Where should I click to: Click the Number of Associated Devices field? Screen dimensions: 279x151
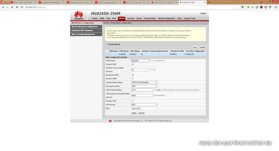[x=140, y=70]
